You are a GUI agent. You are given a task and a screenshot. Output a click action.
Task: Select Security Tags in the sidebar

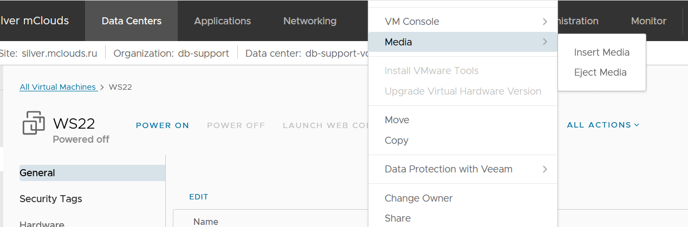pyautogui.click(x=51, y=199)
